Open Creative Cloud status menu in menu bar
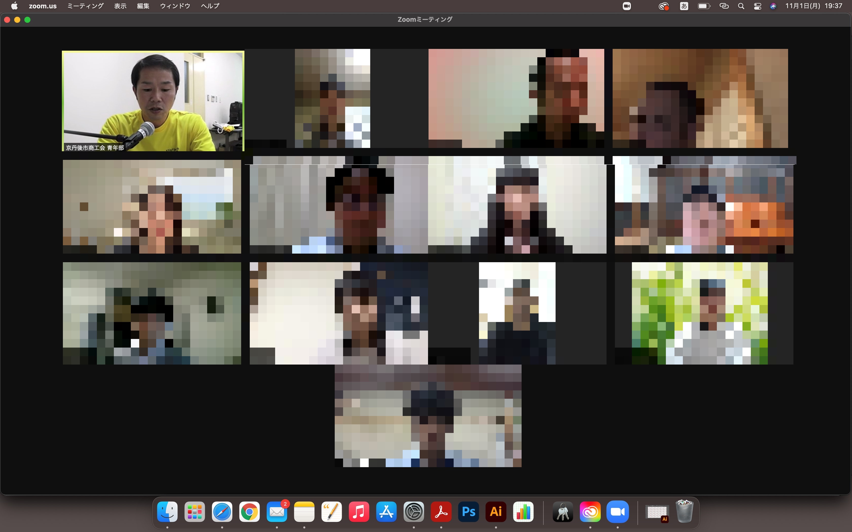The height and width of the screenshot is (532, 852). pos(664,6)
